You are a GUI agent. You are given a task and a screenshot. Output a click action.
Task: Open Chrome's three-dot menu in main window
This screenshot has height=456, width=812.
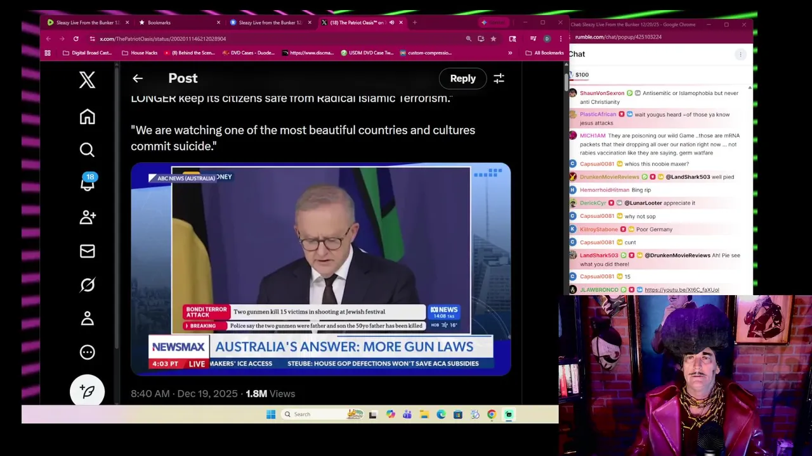click(x=560, y=39)
